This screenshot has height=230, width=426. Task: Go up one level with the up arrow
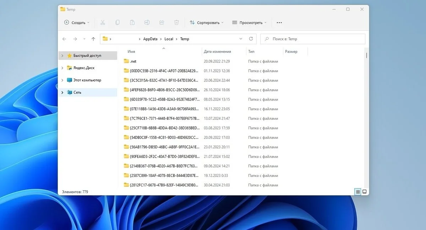point(93,39)
